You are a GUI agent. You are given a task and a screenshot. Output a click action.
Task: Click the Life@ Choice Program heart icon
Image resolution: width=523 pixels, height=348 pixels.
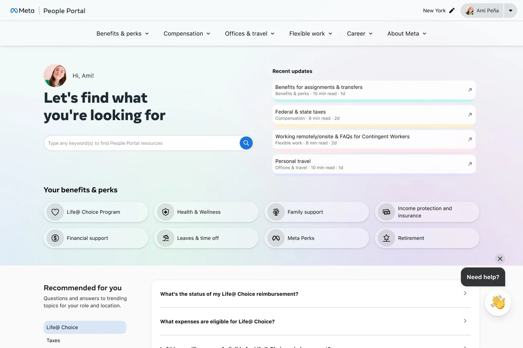(55, 212)
